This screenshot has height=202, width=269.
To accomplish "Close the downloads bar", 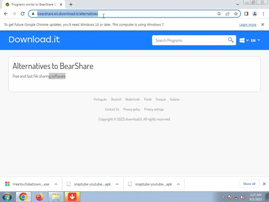I will click(x=264, y=184).
